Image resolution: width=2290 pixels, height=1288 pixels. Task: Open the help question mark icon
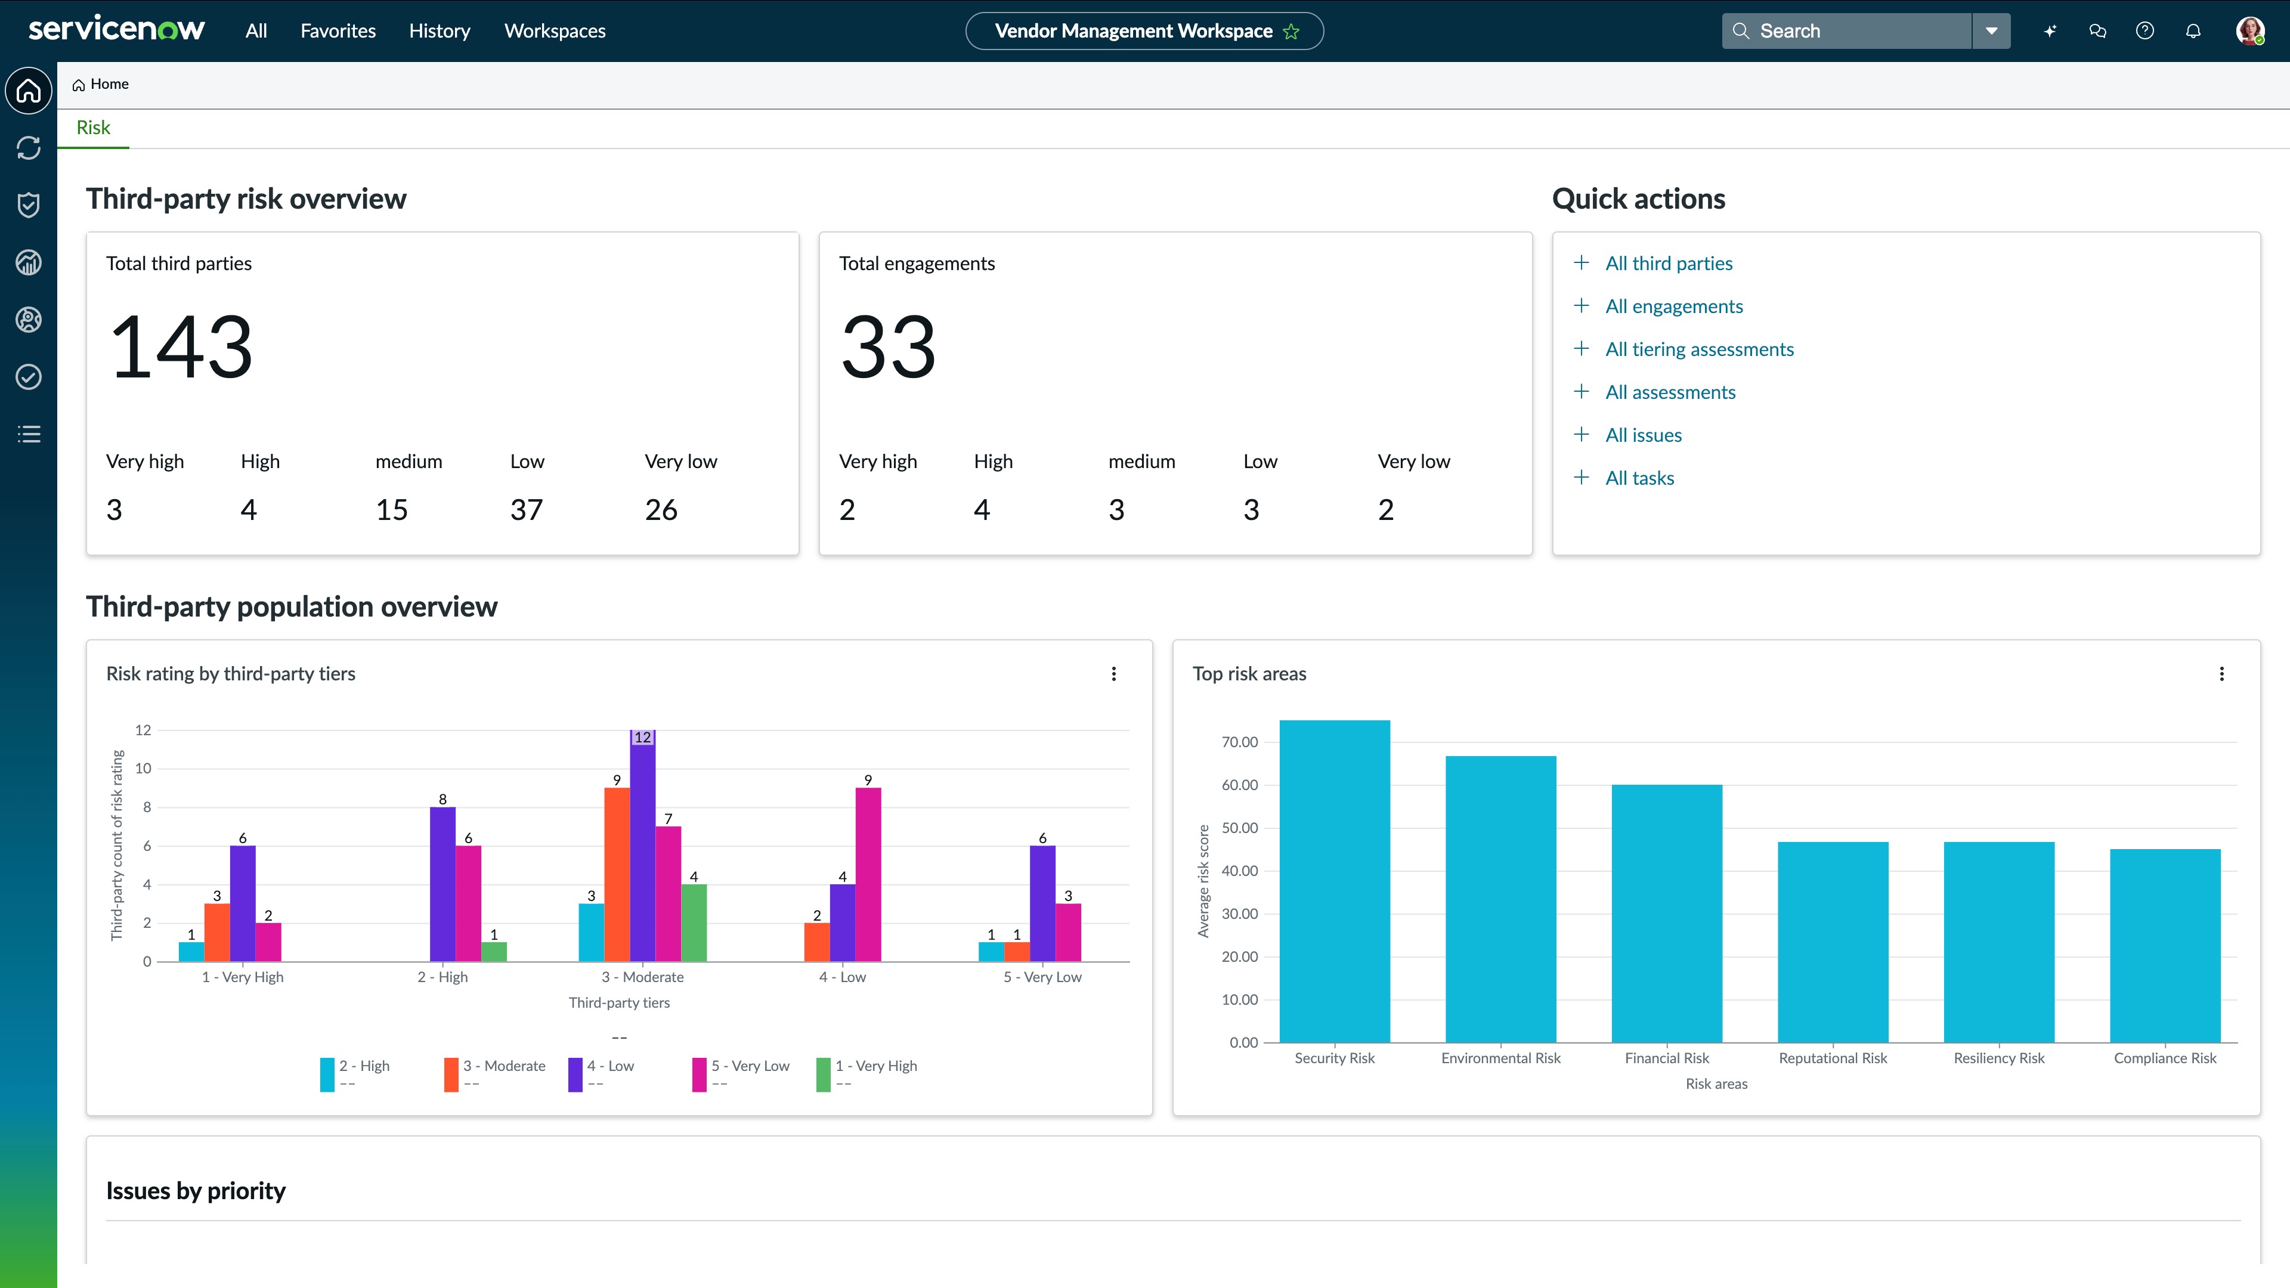2144,31
